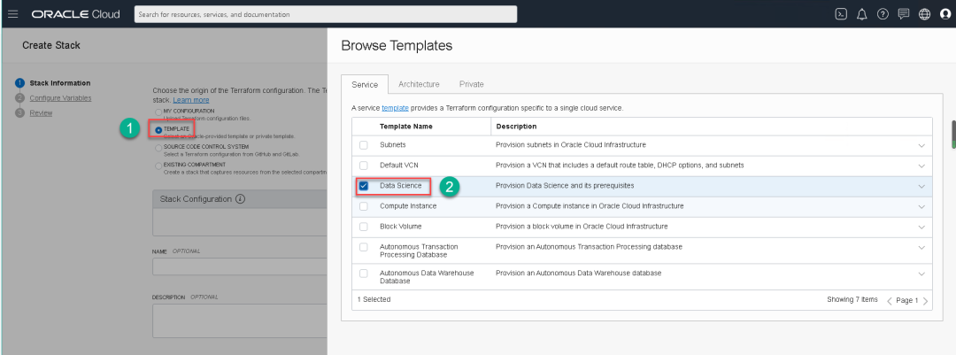Open the help question mark menu
This screenshot has height=355, width=956.
(883, 14)
